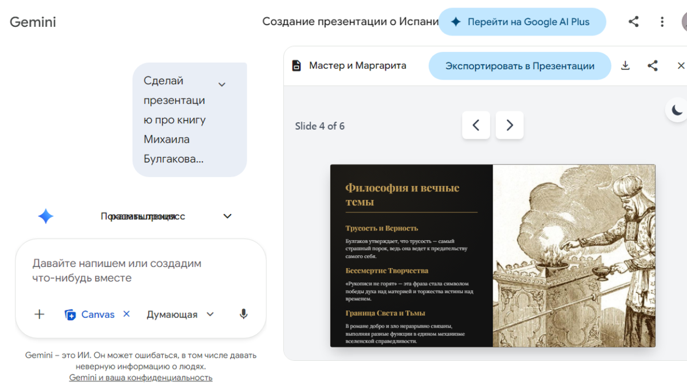Click the document icon beside Мастер и Маргарита
The width and height of the screenshot is (687, 386).
[x=297, y=66]
